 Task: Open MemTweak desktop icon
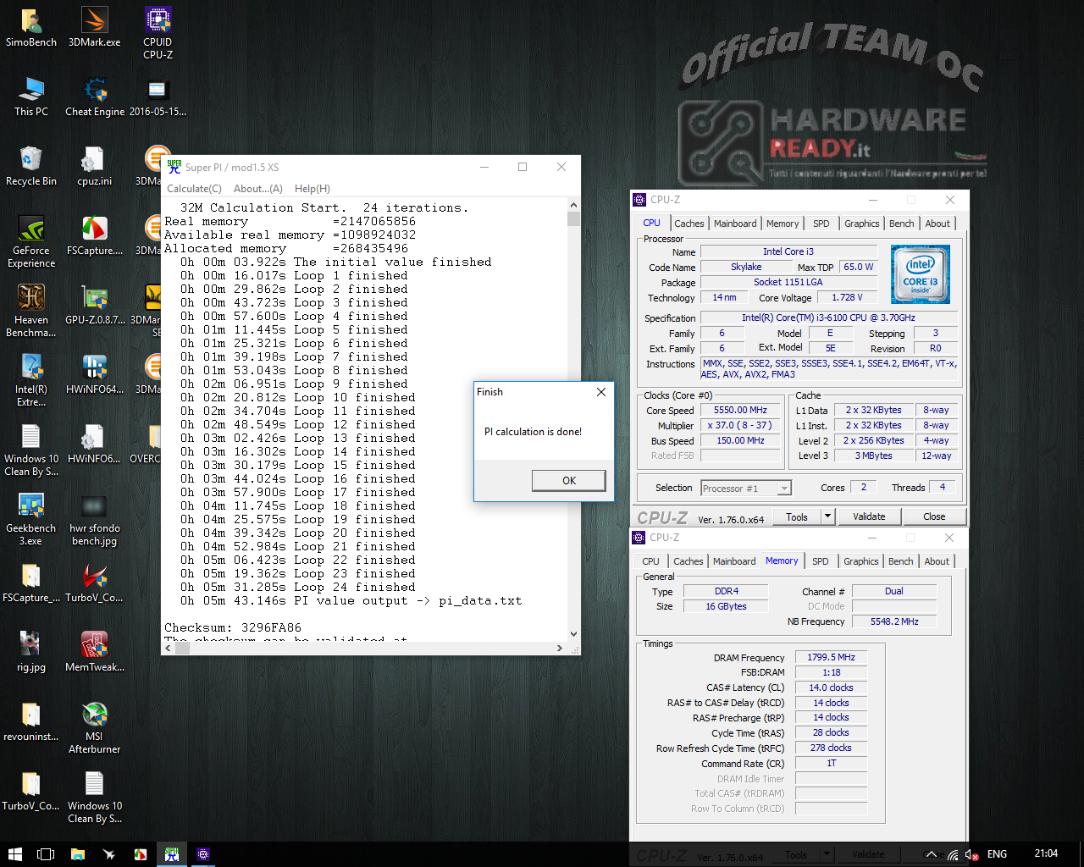(95, 652)
